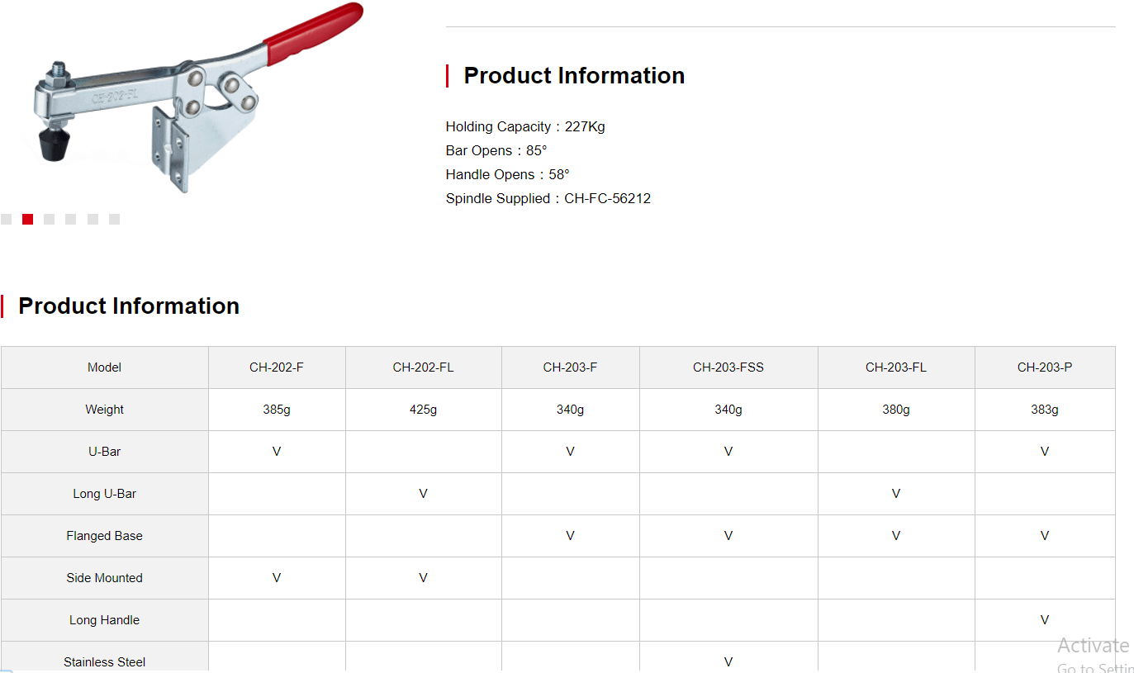
Task: Click the CH-203-FL model column header
Action: click(896, 367)
